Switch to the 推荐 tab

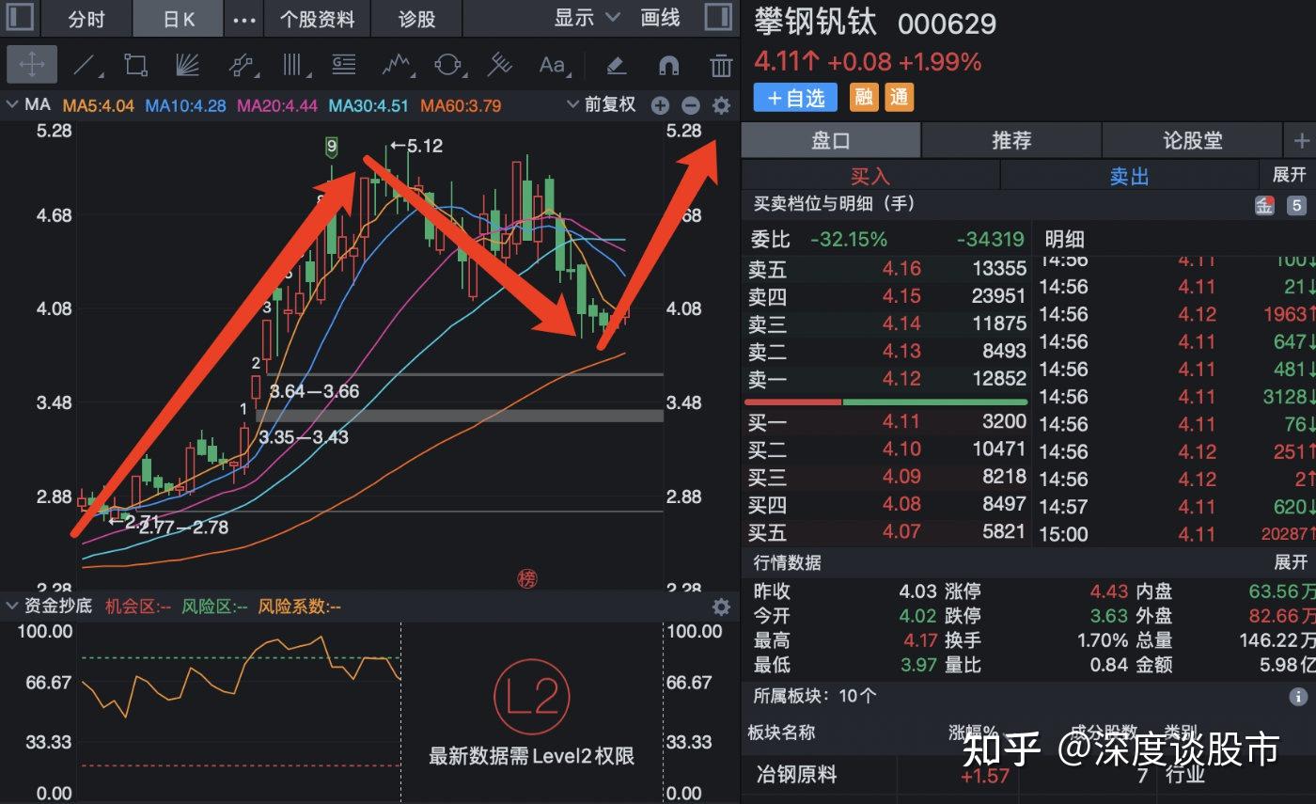coord(1011,140)
